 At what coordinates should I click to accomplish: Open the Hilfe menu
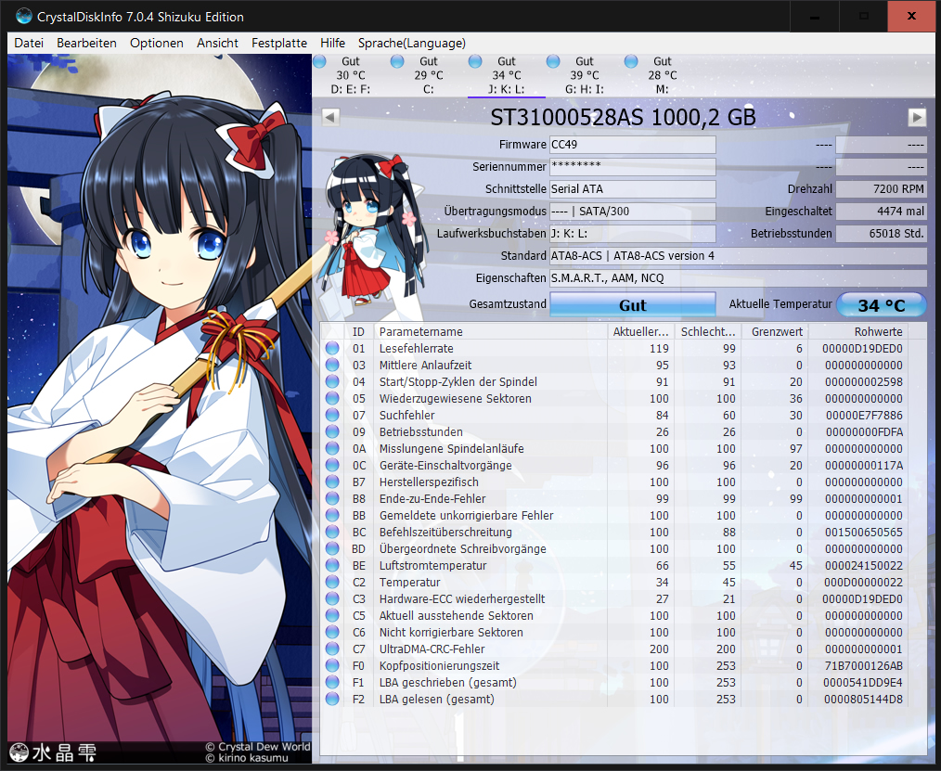pyautogui.click(x=332, y=43)
